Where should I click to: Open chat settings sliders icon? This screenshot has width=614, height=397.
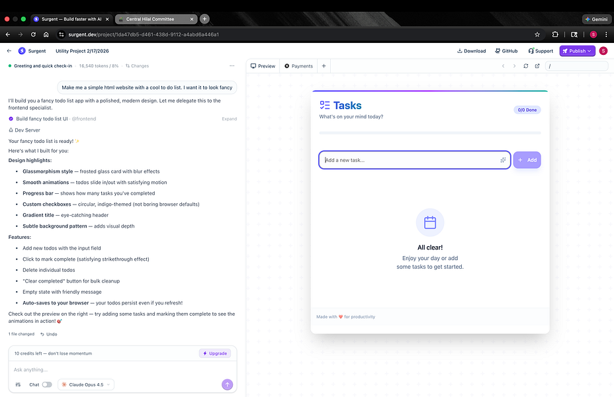tap(18, 384)
